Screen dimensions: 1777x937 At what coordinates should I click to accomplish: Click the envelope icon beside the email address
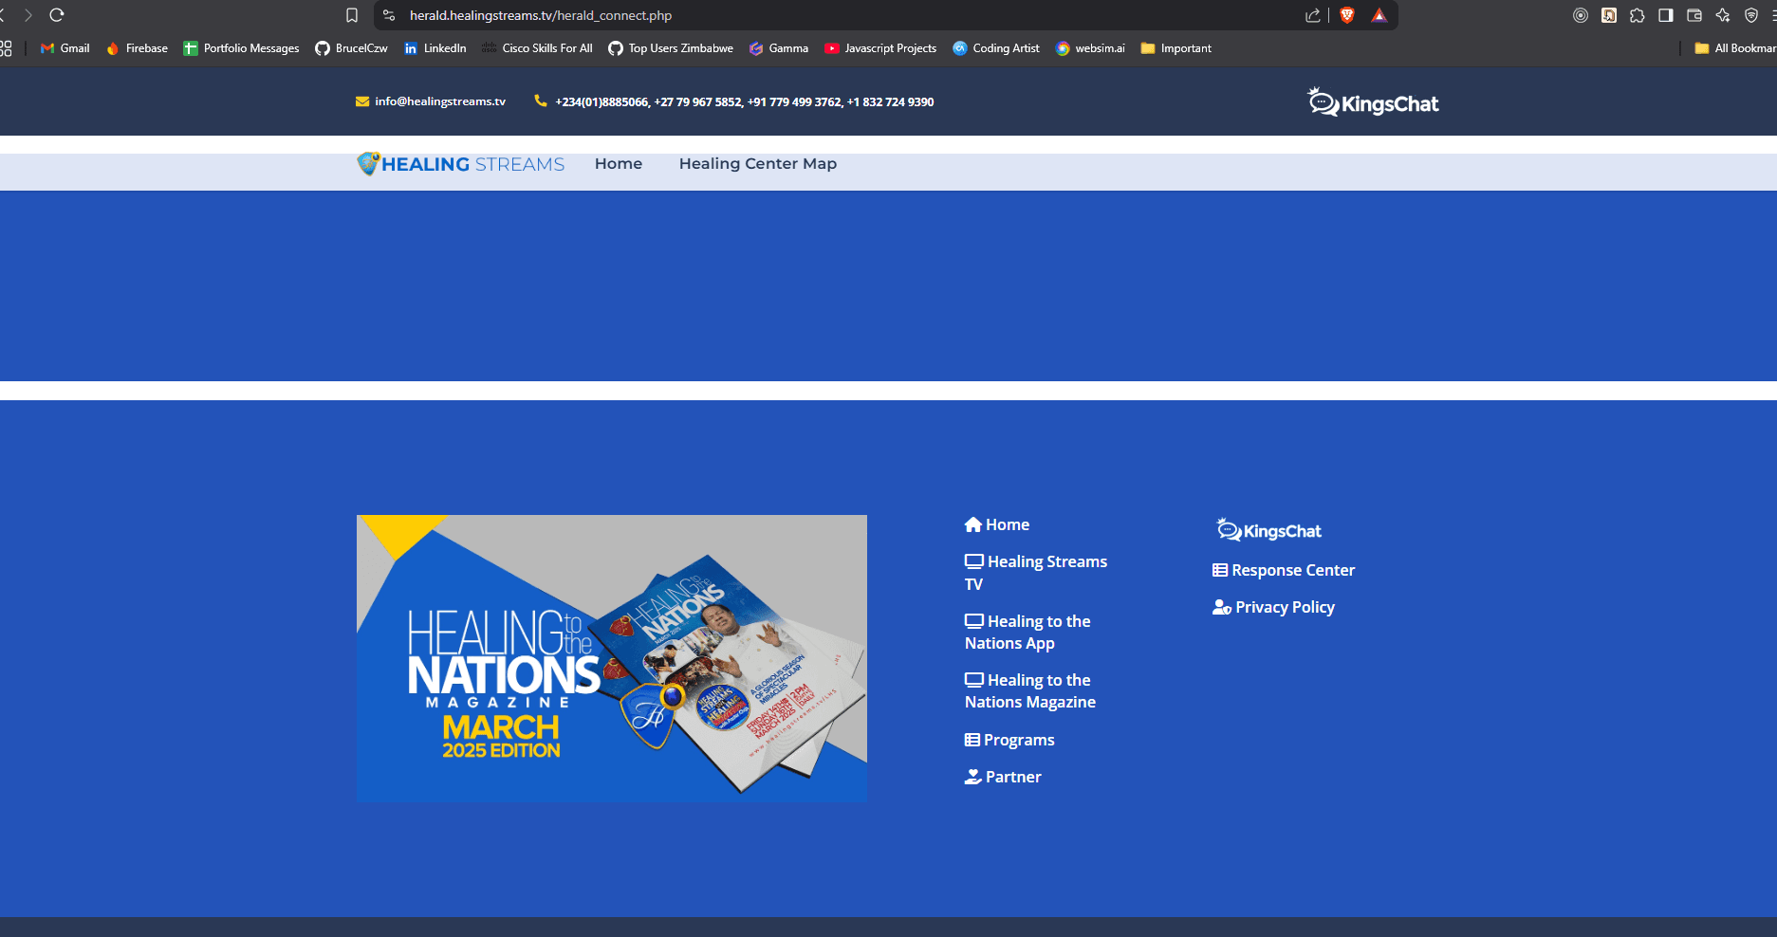pyautogui.click(x=362, y=101)
